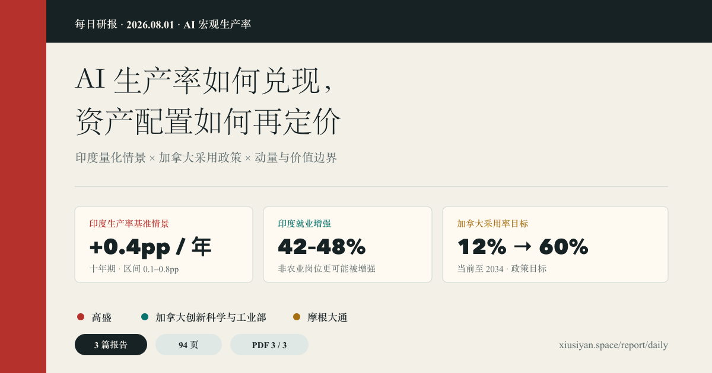Click the 12% → 60% figure
This screenshot has width=712, height=373.
(523, 247)
